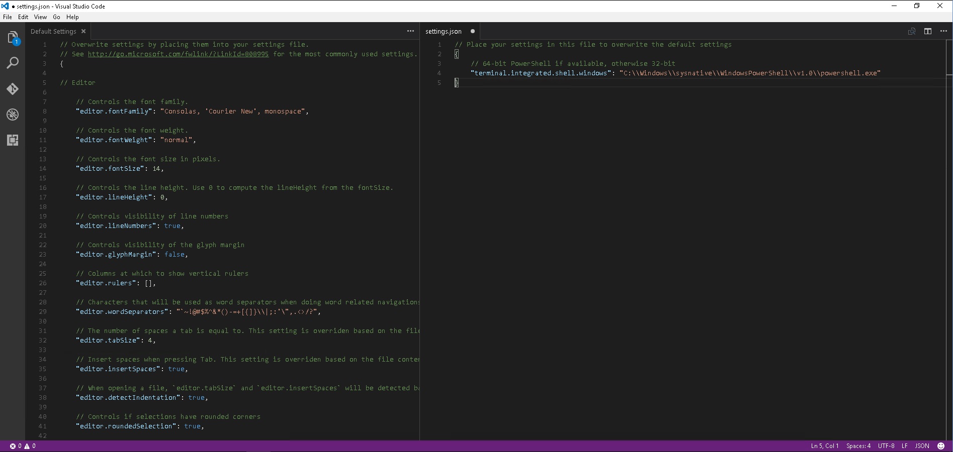
Task: Click the feedback smiley icon
Action: click(x=941, y=446)
